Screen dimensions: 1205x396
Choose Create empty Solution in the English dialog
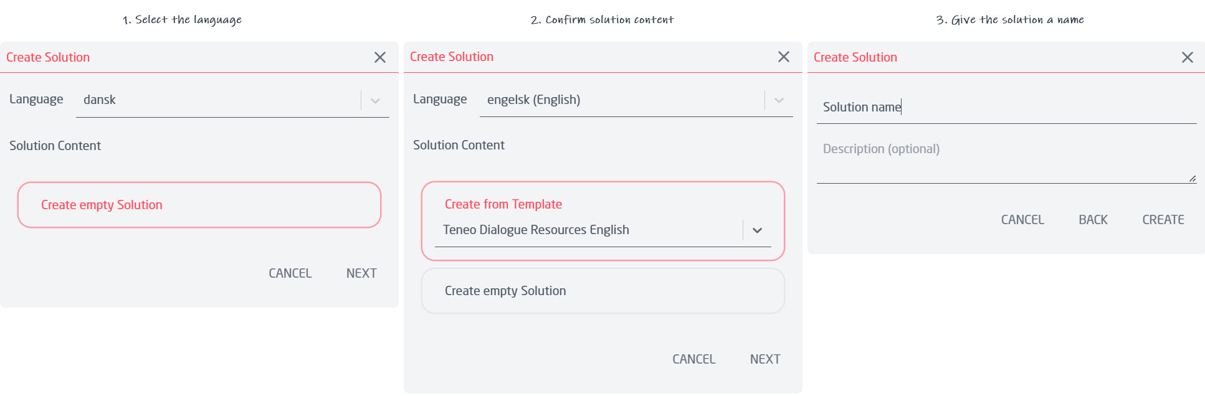(x=602, y=291)
